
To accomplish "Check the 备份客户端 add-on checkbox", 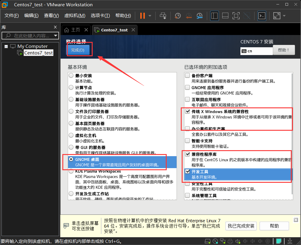I will (187, 76).
